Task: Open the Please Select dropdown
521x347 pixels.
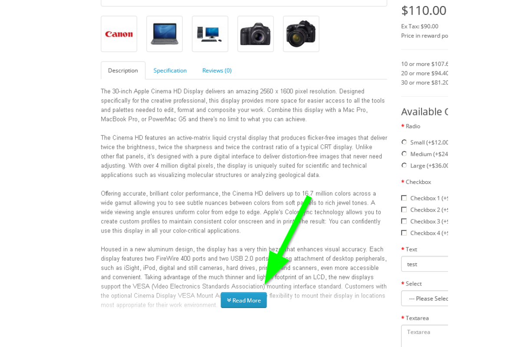Action: coord(425,298)
